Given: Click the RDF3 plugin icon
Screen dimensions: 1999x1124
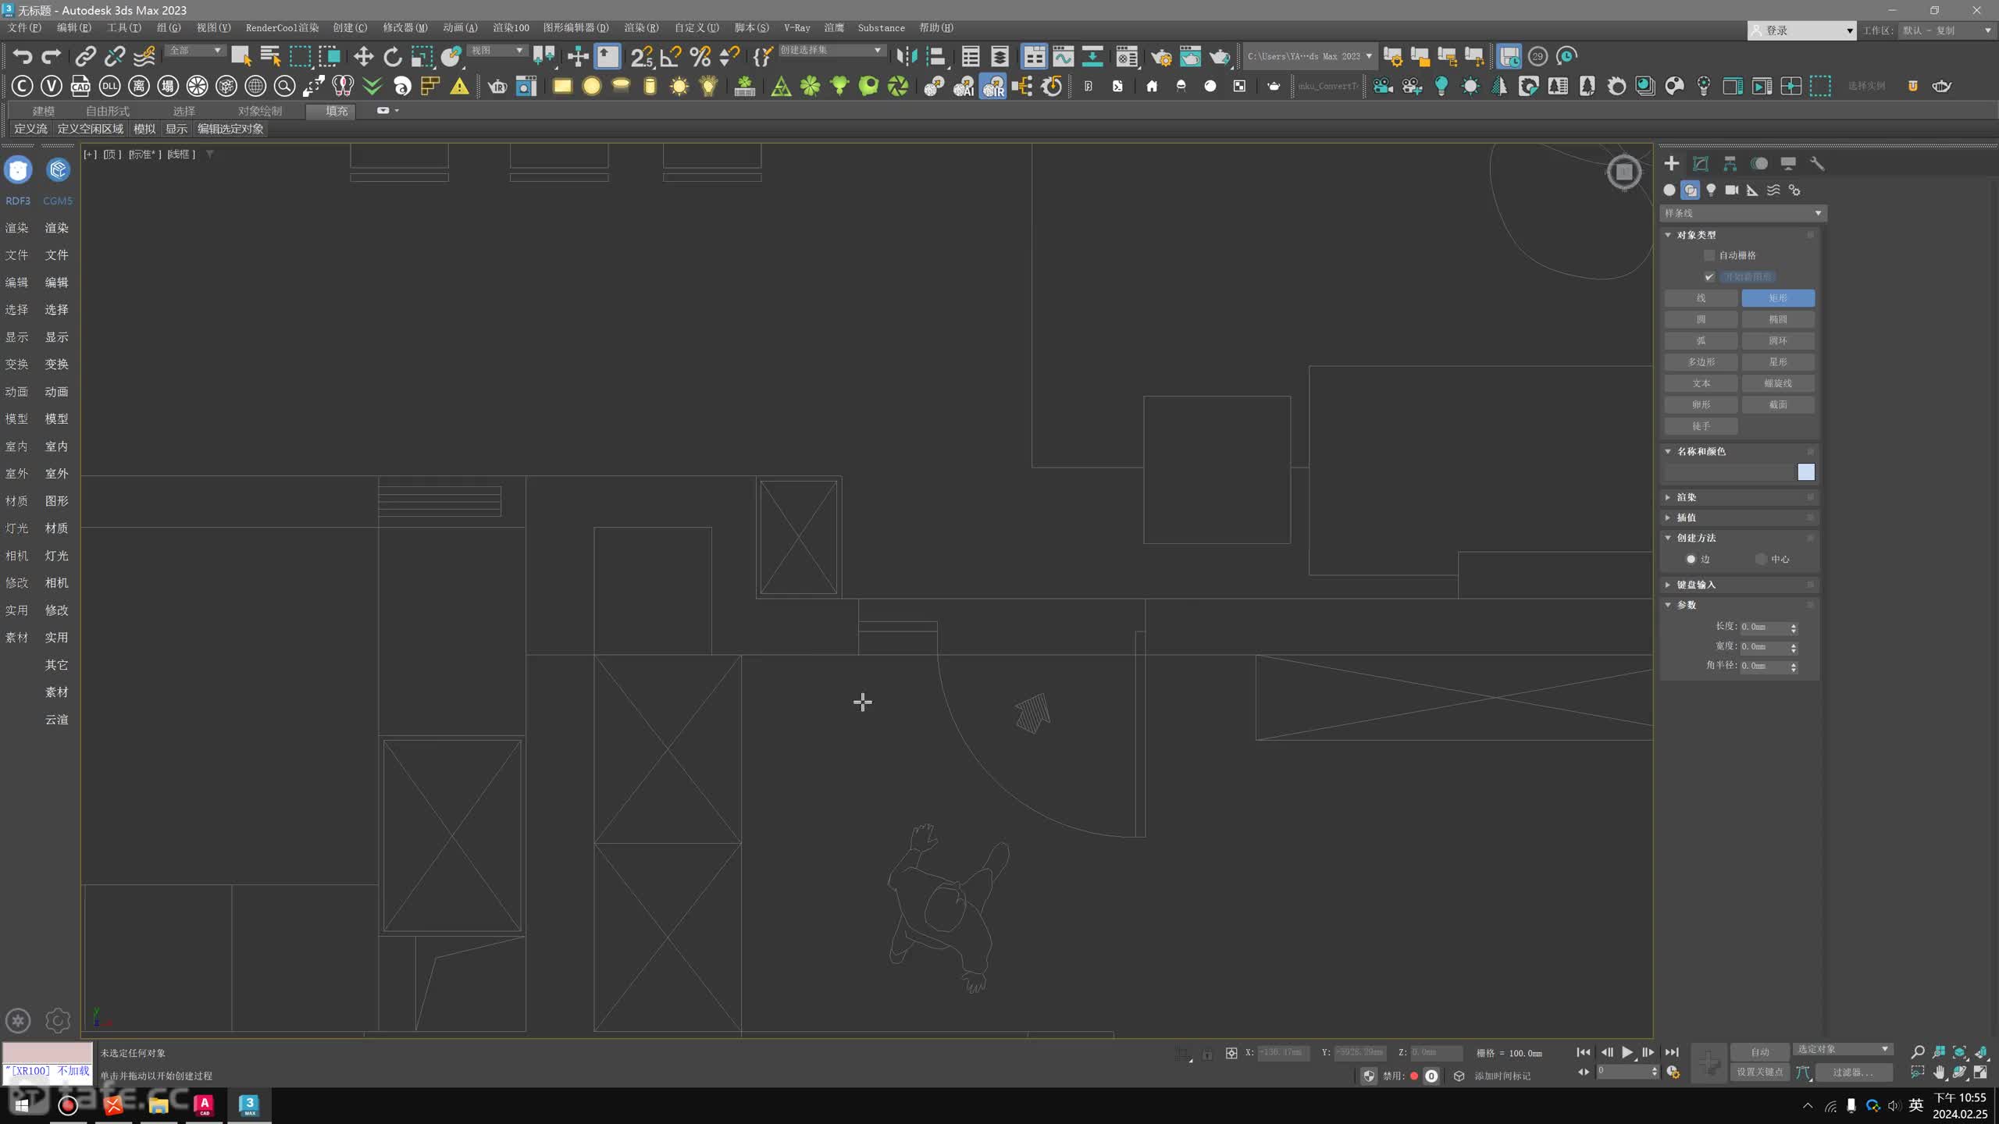Looking at the screenshot, I should pos(18,169).
